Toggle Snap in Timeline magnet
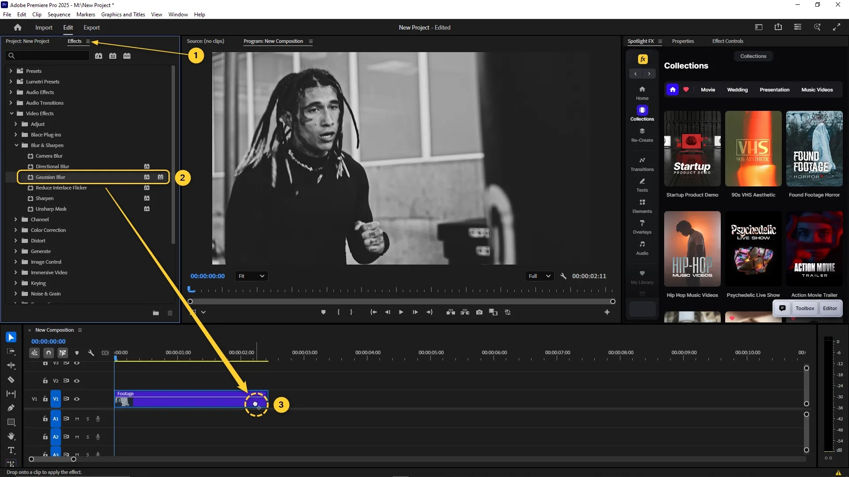This screenshot has height=477, width=849. [x=49, y=353]
